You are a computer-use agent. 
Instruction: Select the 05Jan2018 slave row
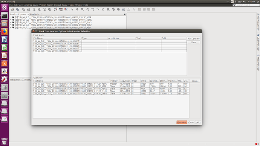point(111,86)
